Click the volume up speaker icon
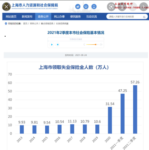 tap(101, 45)
